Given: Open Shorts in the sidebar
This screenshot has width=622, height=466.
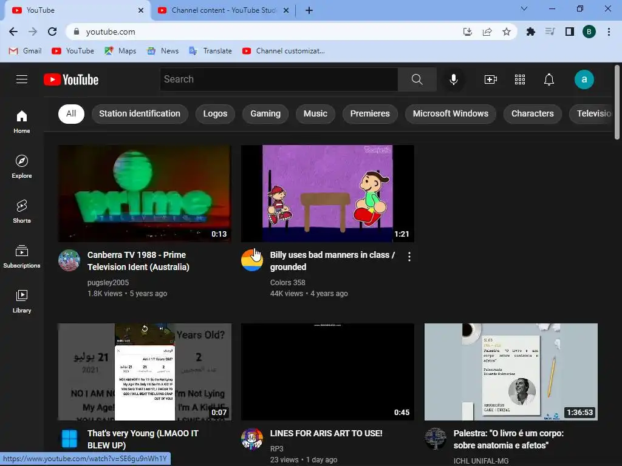Looking at the screenshot, I should point(22,211).
